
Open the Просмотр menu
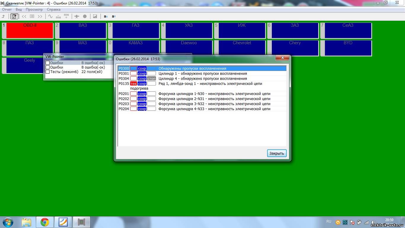pos(34,9)
